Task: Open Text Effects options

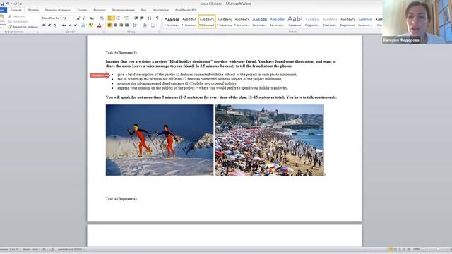Action: (x=83, y=25)
